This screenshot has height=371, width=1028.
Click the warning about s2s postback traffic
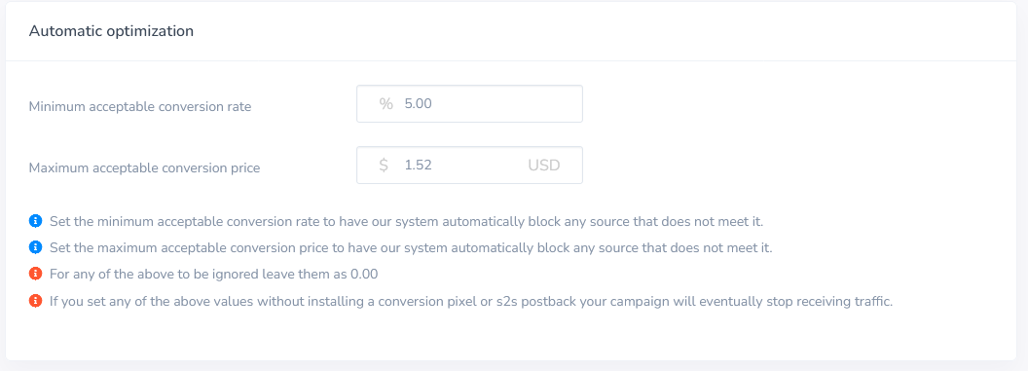point(471,302)
